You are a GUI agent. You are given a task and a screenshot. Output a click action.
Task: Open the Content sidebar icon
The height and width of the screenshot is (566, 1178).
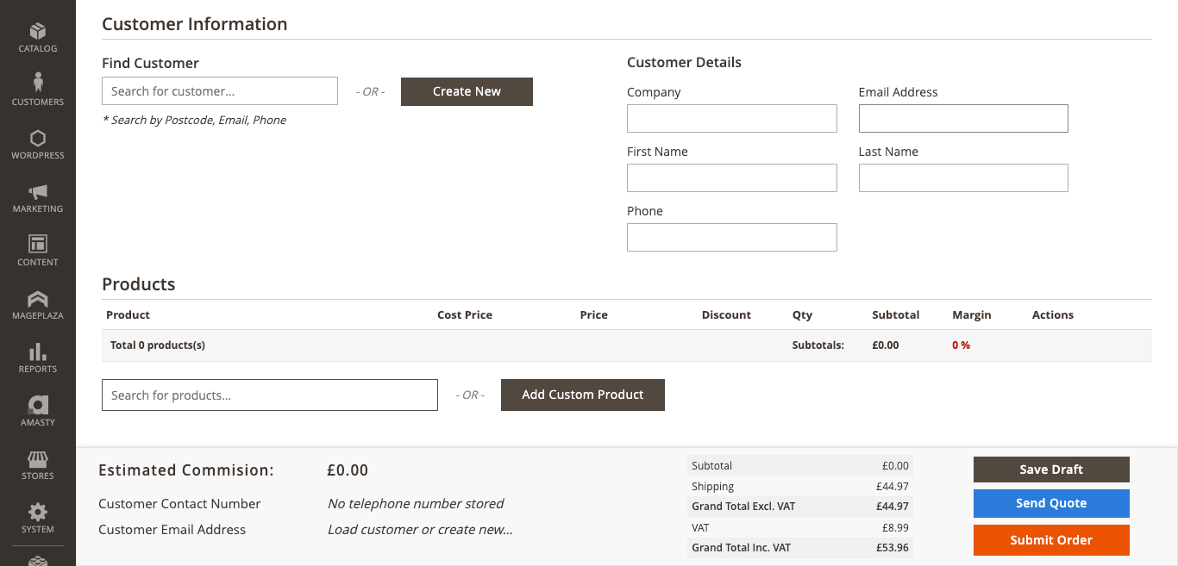click(38, 246)
